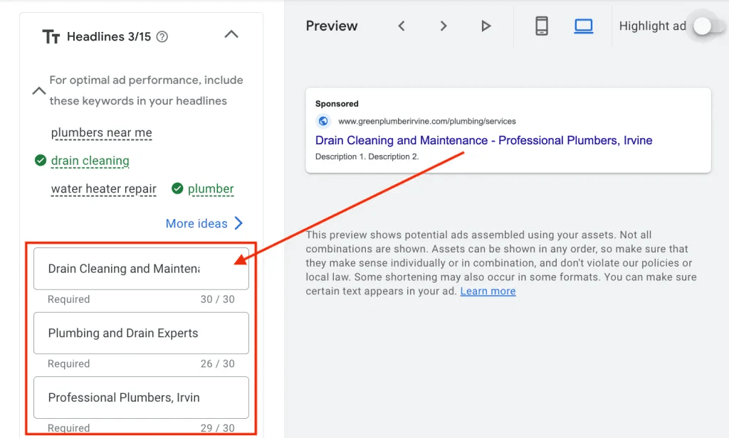Screen dimensions: 729x438
Task: Click green checkmark beside plumber keyword
Action: pos(177,188)
